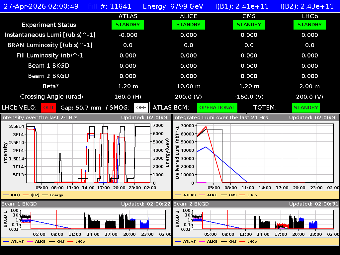The image size is (340, 255).
Task: Click ATLAS legend in Beam 1 BKGD chart
Action: pos(13,241)
